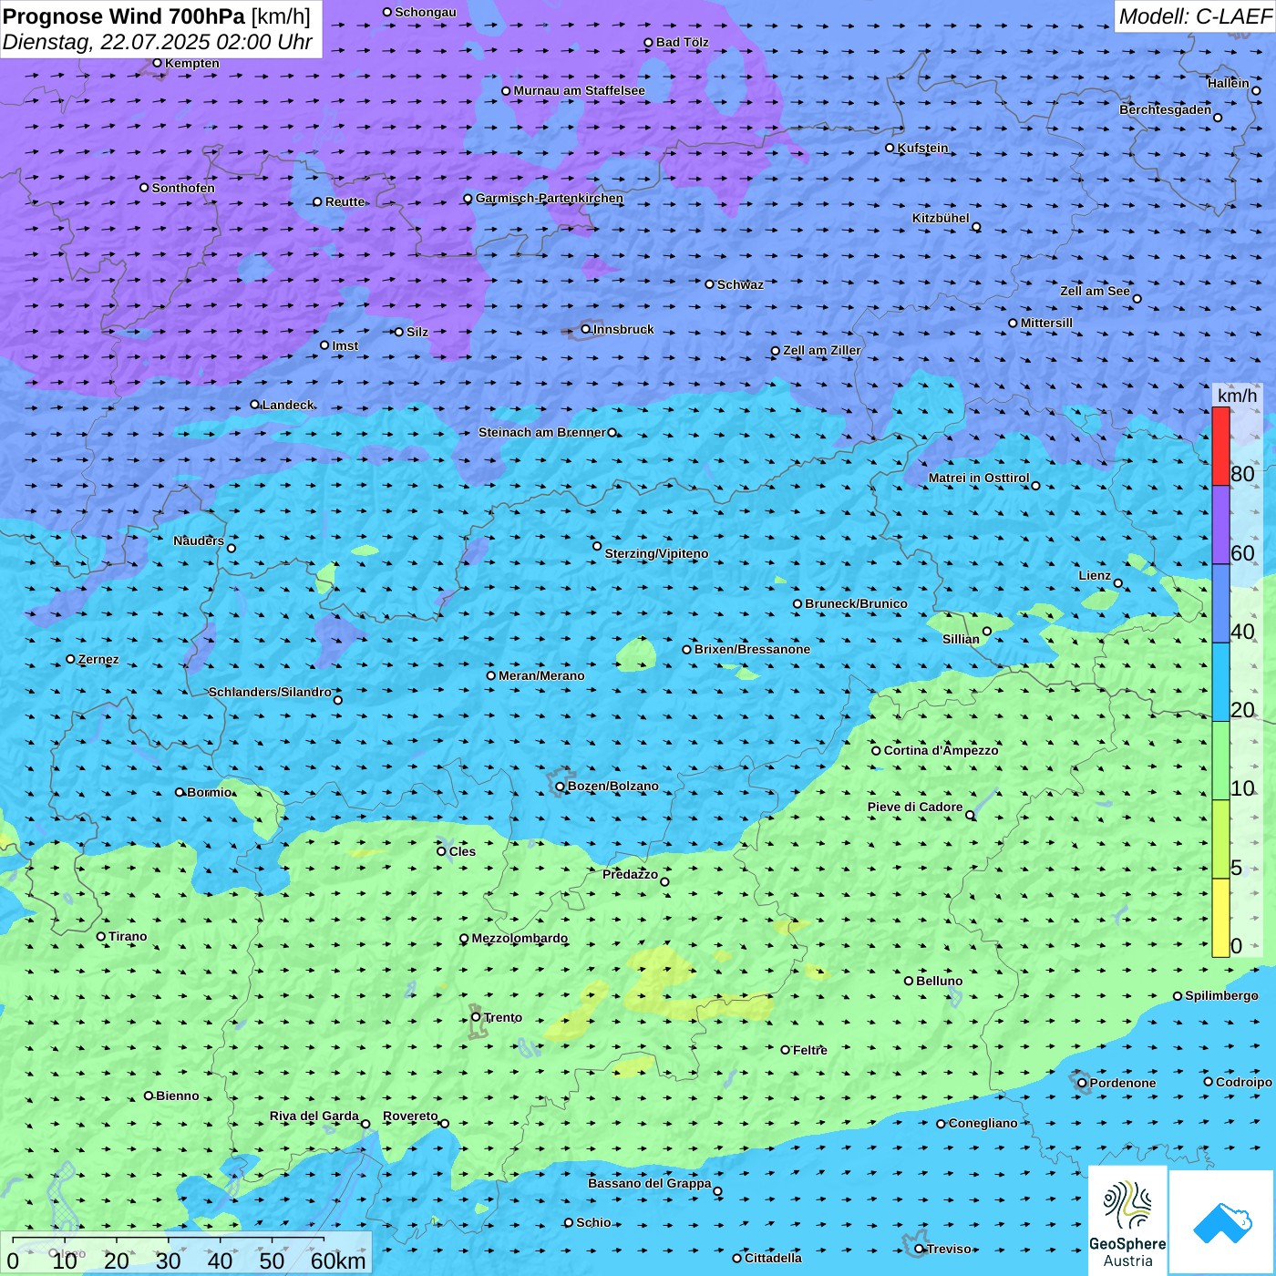
Task: Click the 'Prognose Wind 700hPa' title
Action: (125, 16)
